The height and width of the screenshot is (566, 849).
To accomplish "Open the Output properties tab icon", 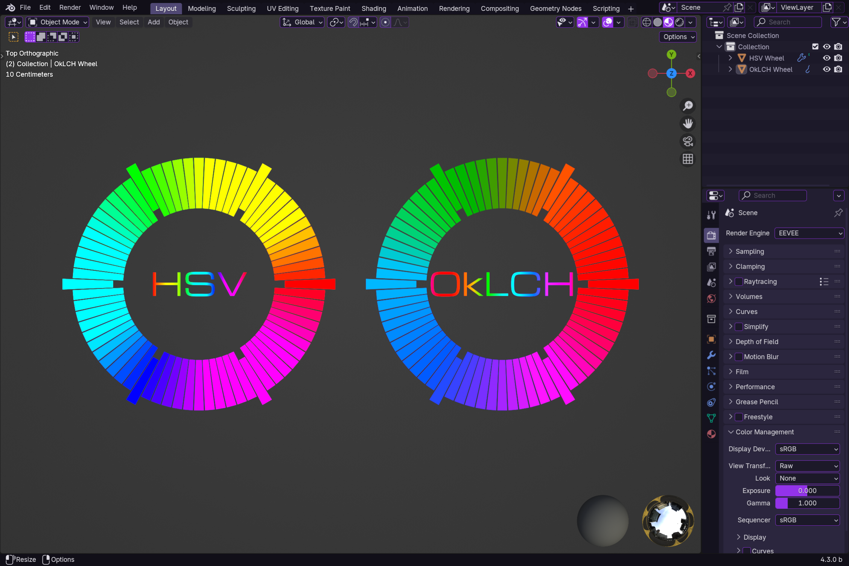I will point(711,251).
